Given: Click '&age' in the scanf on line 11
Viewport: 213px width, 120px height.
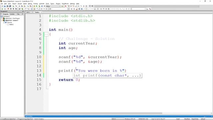Looking at the screenshot, I should (93, 62).
